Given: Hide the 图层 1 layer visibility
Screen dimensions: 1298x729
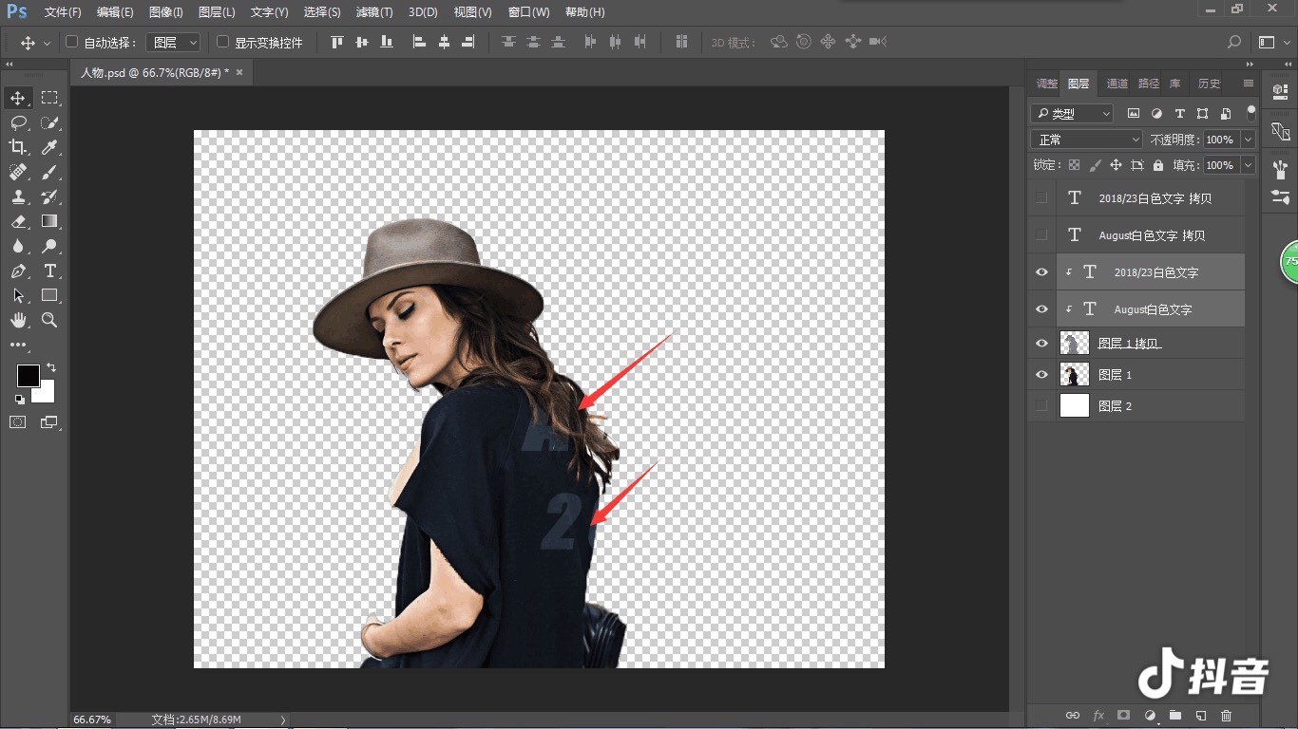Looking at the screenshot, I should (1042, 375).
